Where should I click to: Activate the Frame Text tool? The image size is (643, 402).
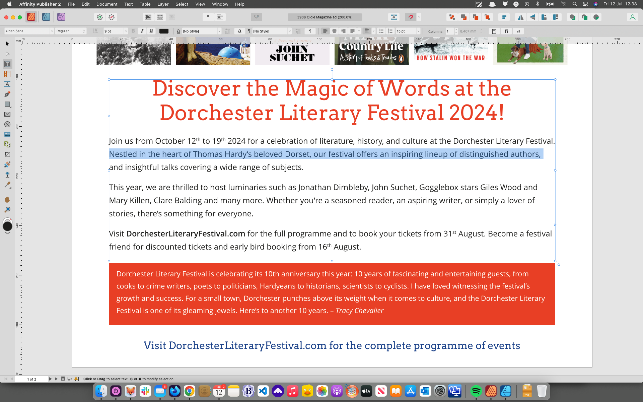(7, 64)
